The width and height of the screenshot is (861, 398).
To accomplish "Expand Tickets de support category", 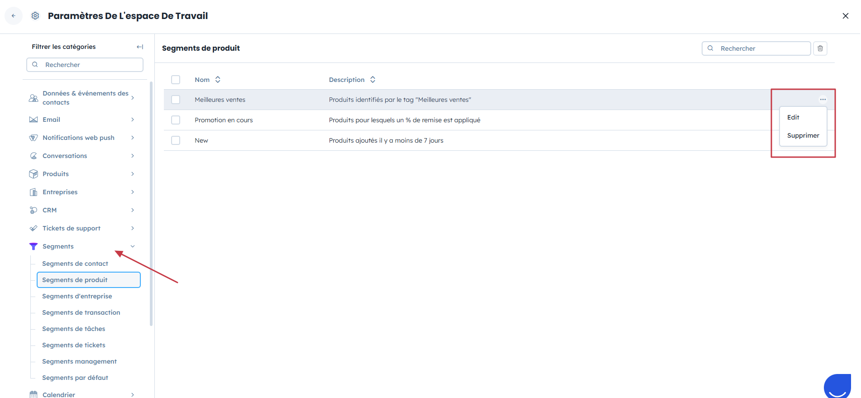I will click(x=133, y=228).
